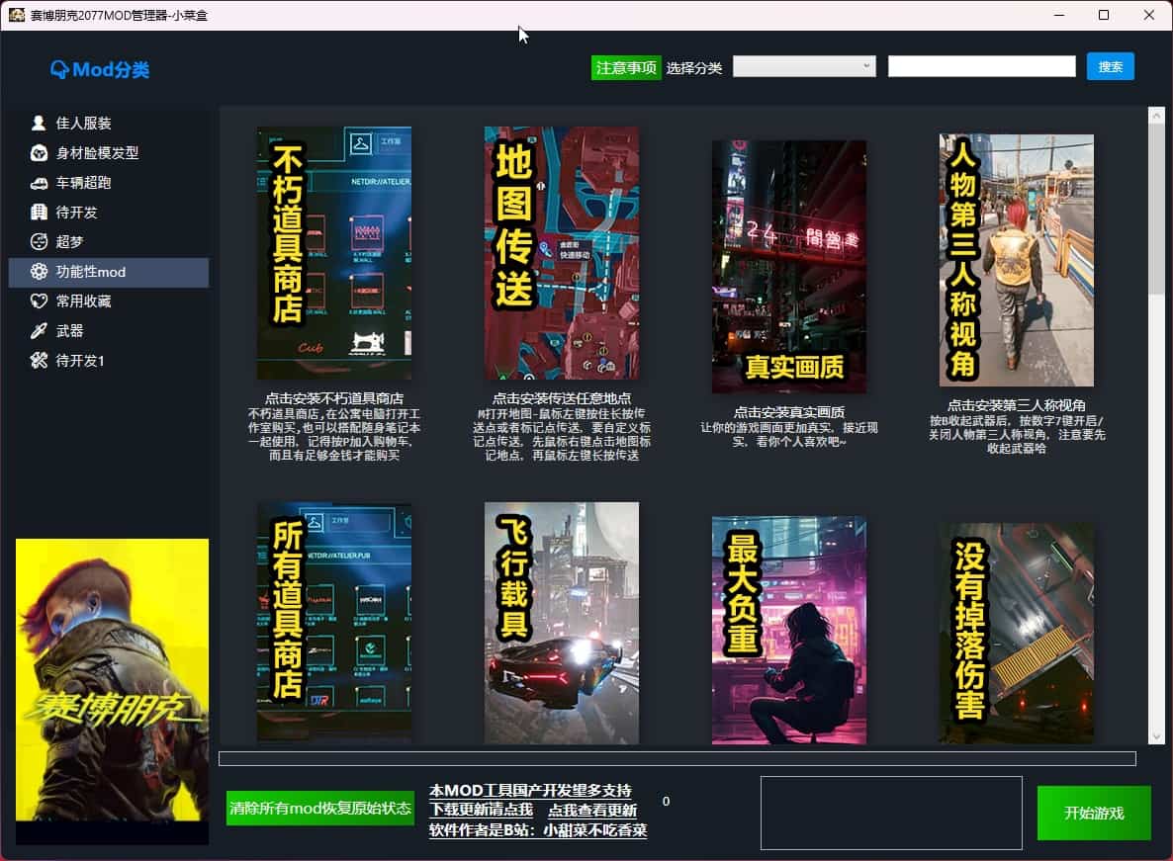This screenshot has width=1173, height=861.
Task: Click the face icon beside 身材脸模发型
Action: pyautogui.click(x=39, y=153)
